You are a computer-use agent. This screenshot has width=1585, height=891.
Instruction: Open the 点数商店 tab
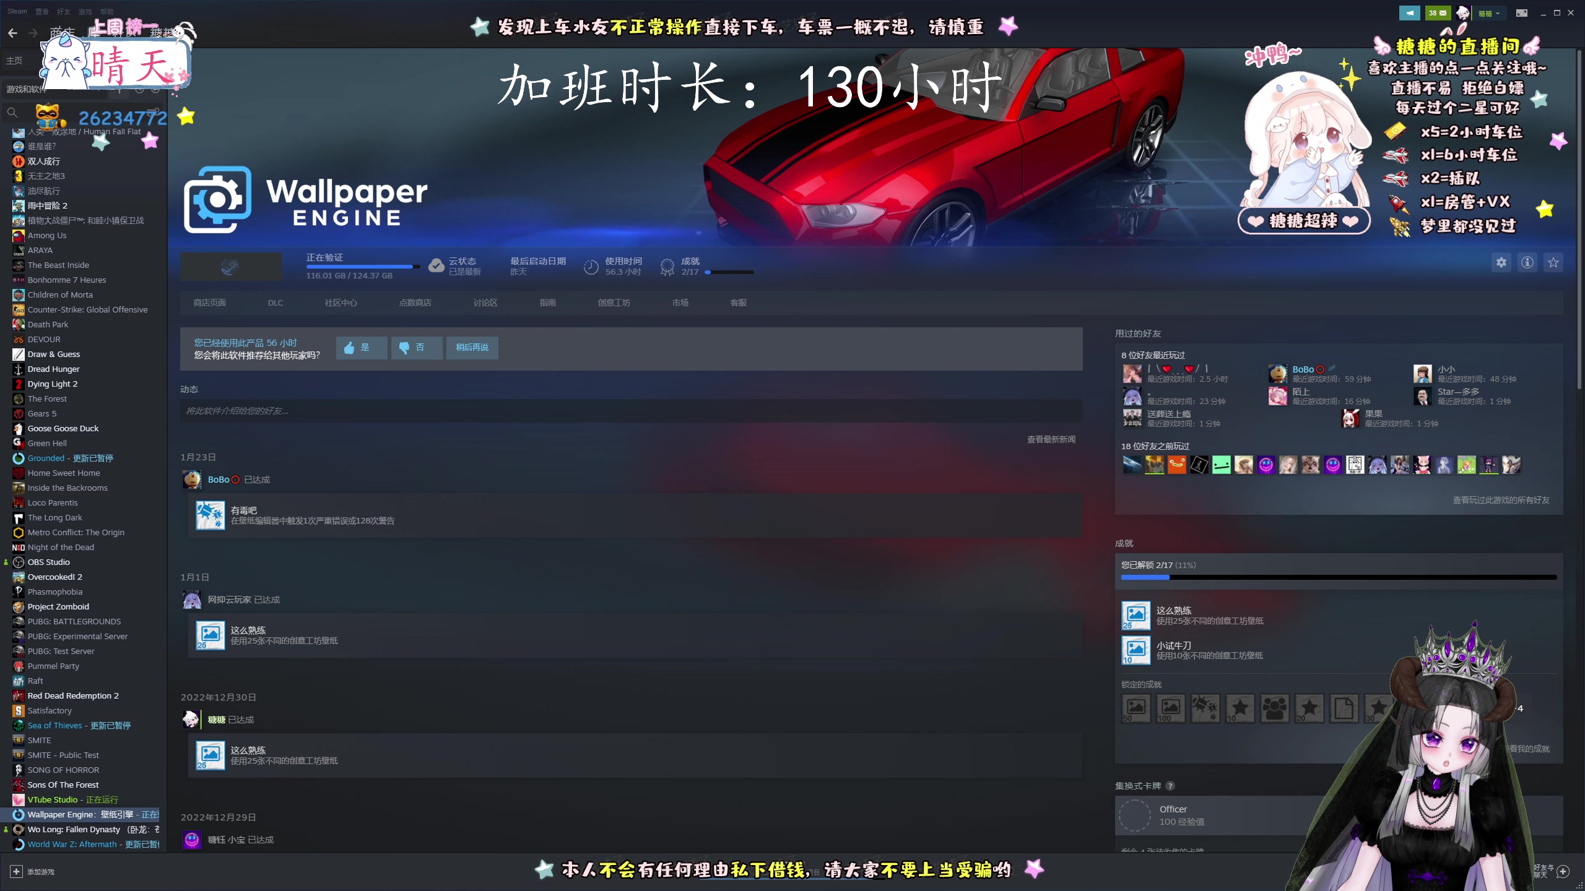(x=415, y=303)
